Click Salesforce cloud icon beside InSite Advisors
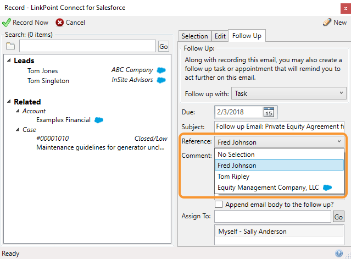The image size is (351, 259). coord(161,80)
